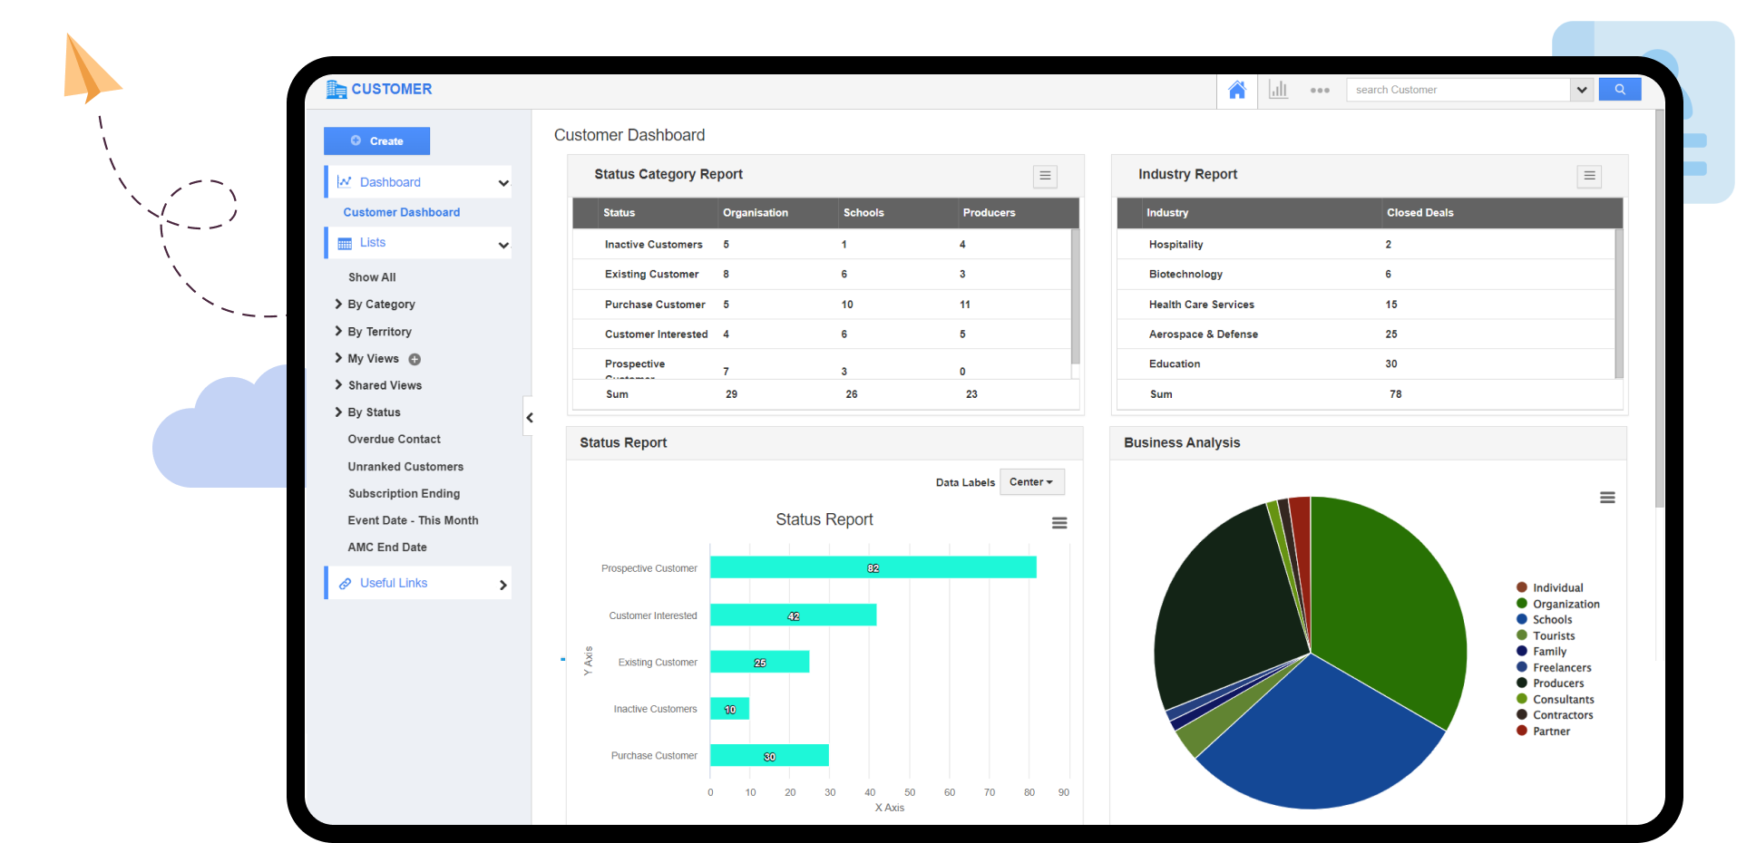The image size is (1756, 843).
Task: Open Status Category Report hamburger menu
Action: [x=1045, y=176]
